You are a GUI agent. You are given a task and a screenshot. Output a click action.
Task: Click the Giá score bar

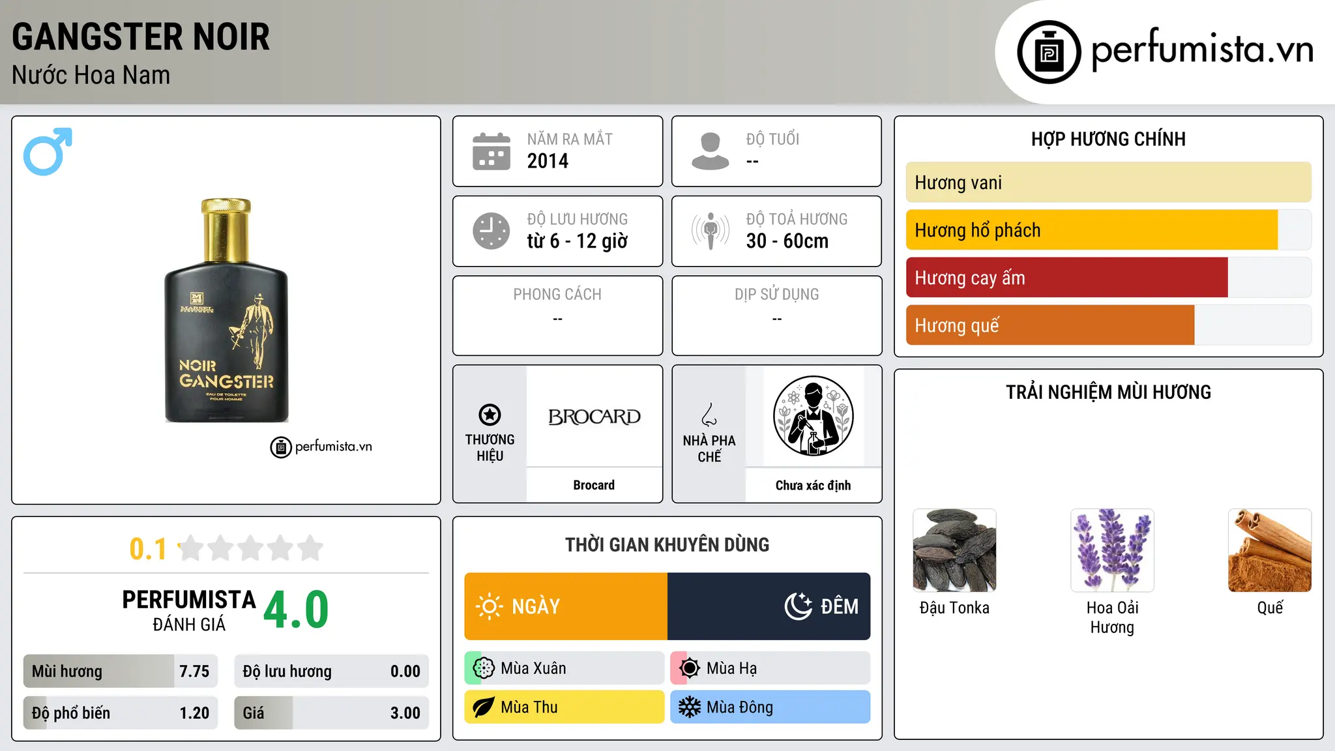(332, 713)
